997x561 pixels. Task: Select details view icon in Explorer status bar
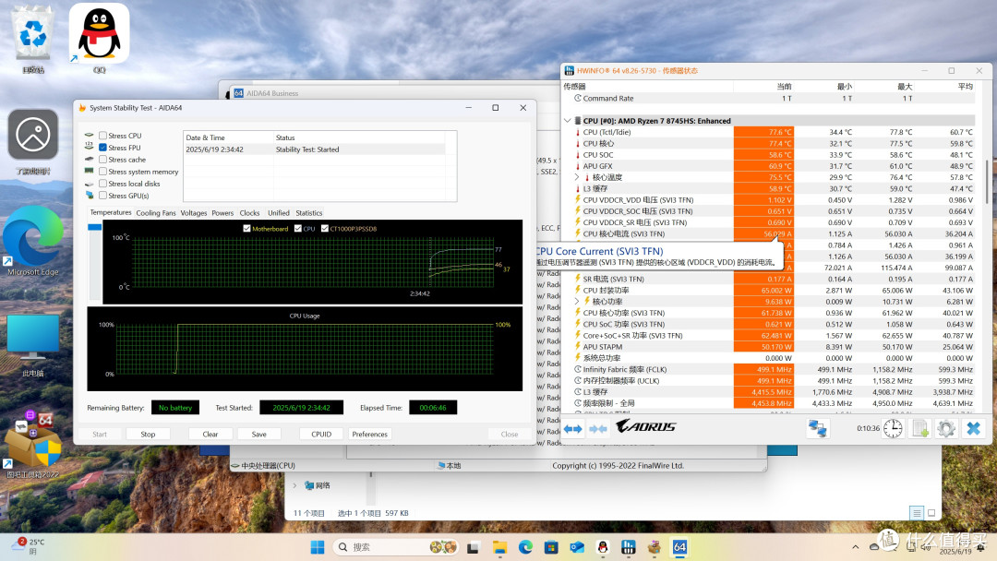[917, 513]
